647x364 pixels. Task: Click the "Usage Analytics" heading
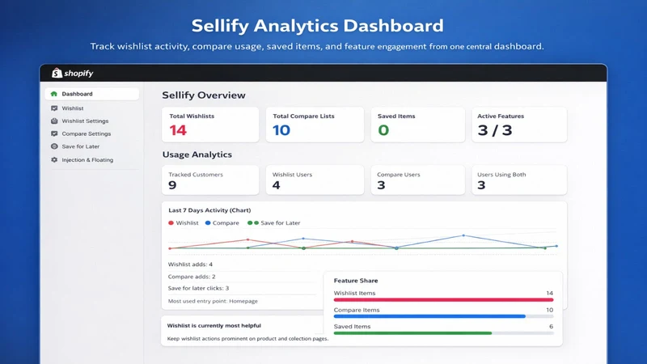(197, 154)
